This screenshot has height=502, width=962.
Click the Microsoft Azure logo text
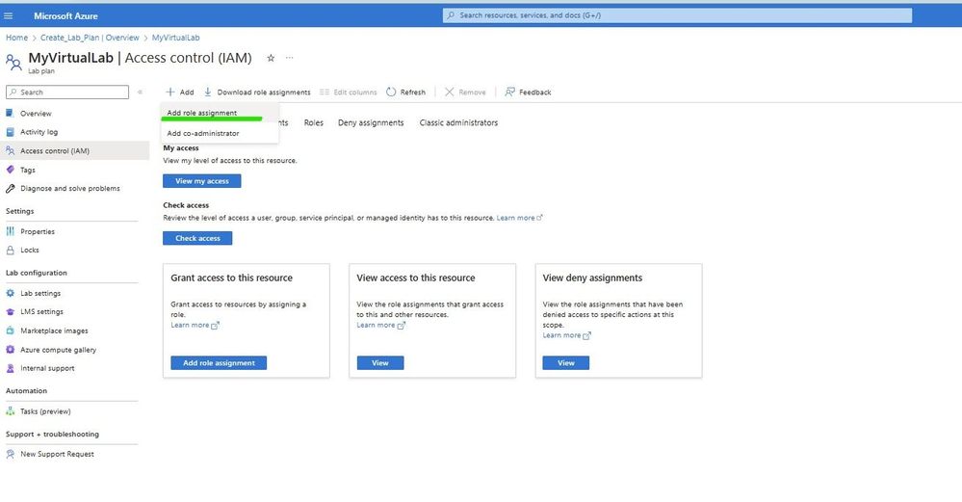[x=65, y=16]
